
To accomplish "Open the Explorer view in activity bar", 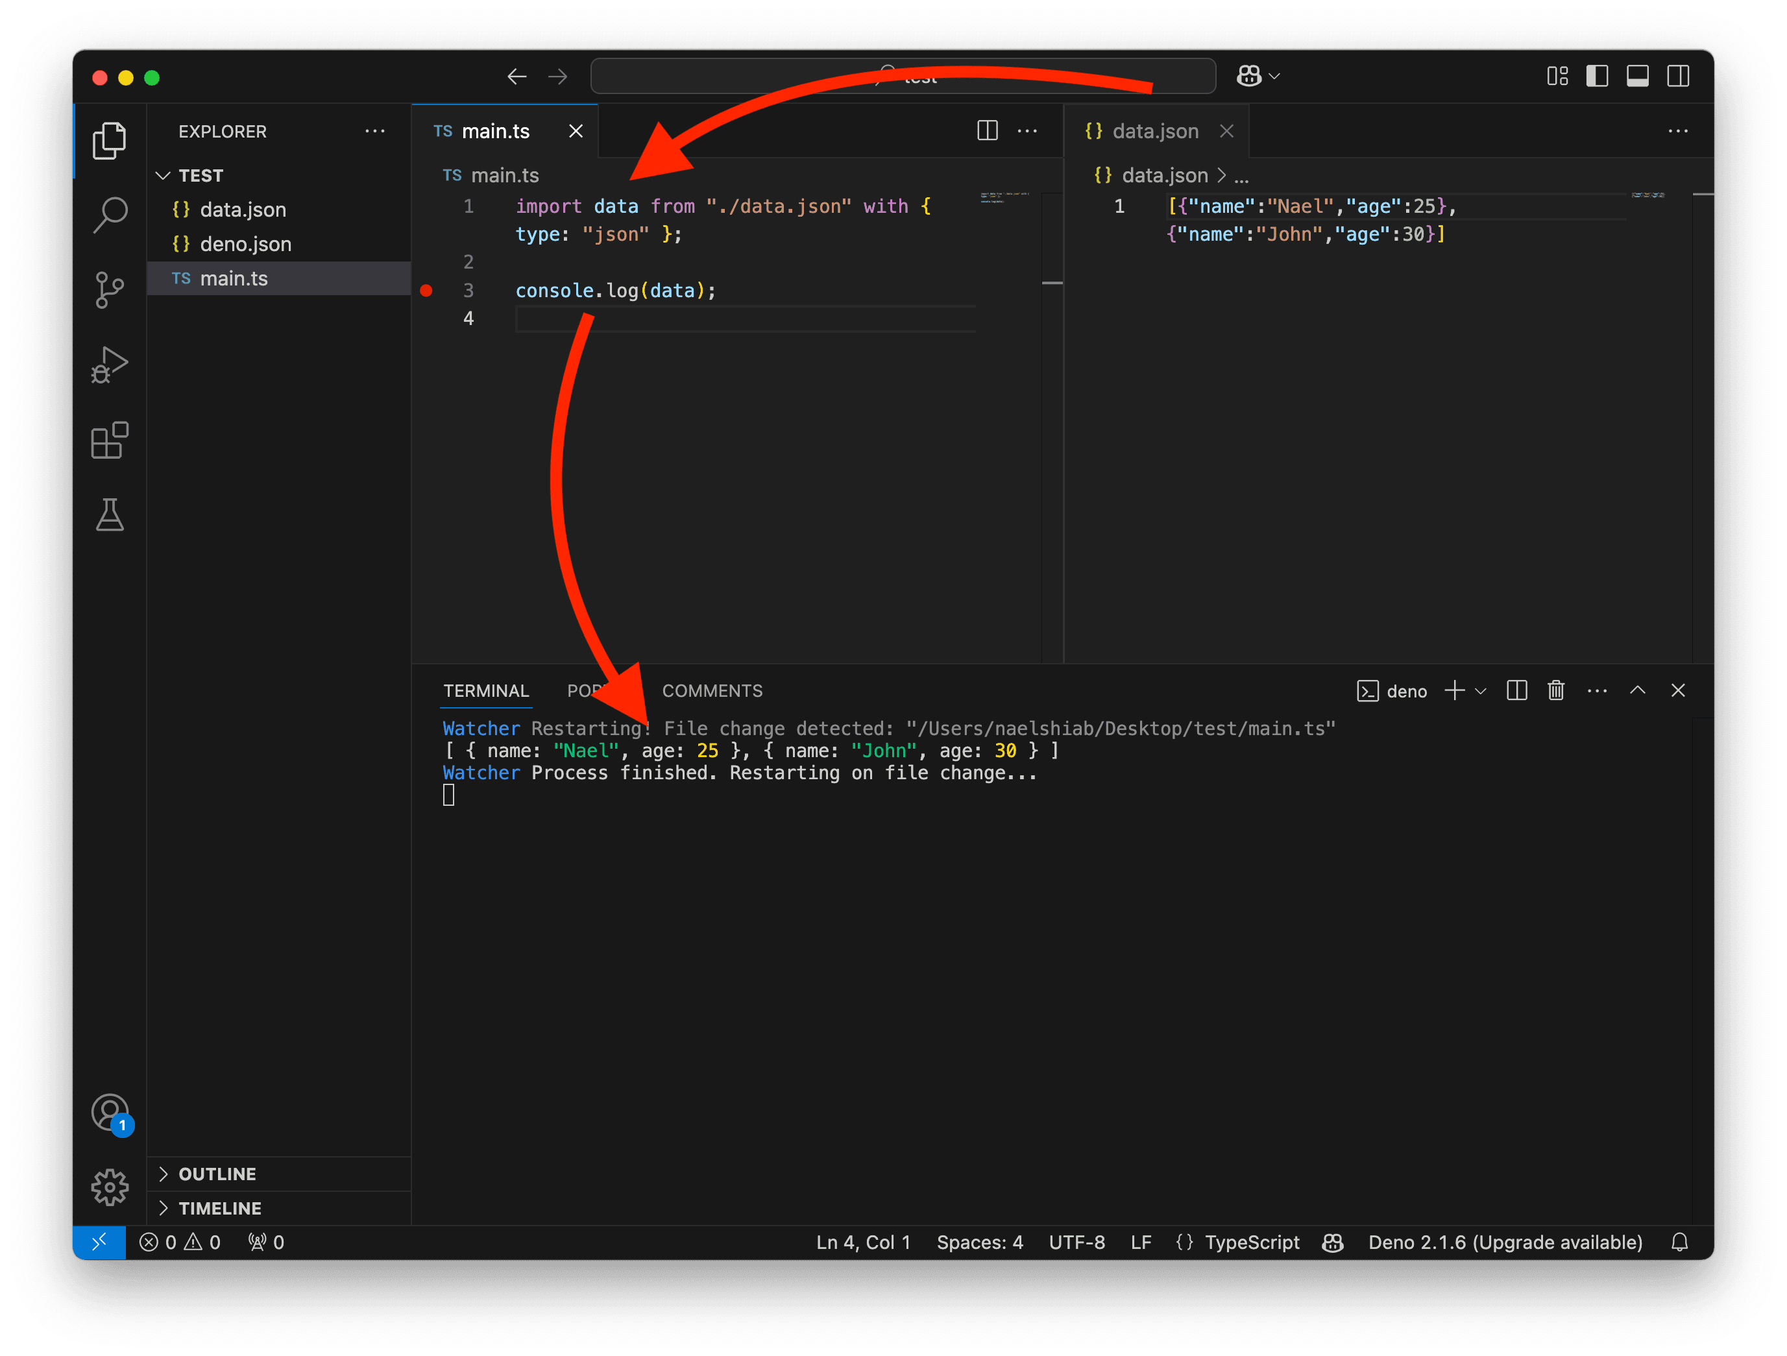I will (x=110, y=141).
